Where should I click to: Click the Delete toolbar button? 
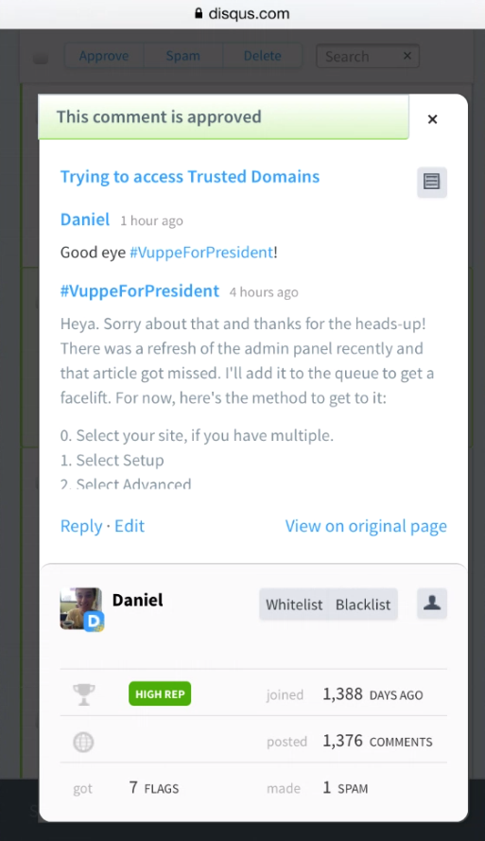tap(262, 56)
